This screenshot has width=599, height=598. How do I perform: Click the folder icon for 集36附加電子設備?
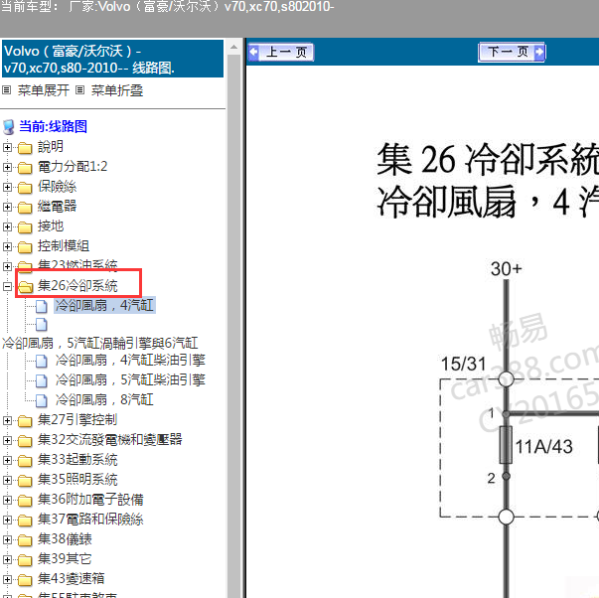(x=25, y=501)
